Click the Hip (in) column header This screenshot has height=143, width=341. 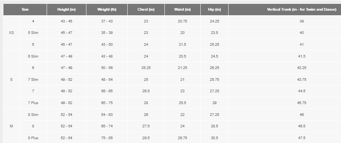click(x=214, y=10)
